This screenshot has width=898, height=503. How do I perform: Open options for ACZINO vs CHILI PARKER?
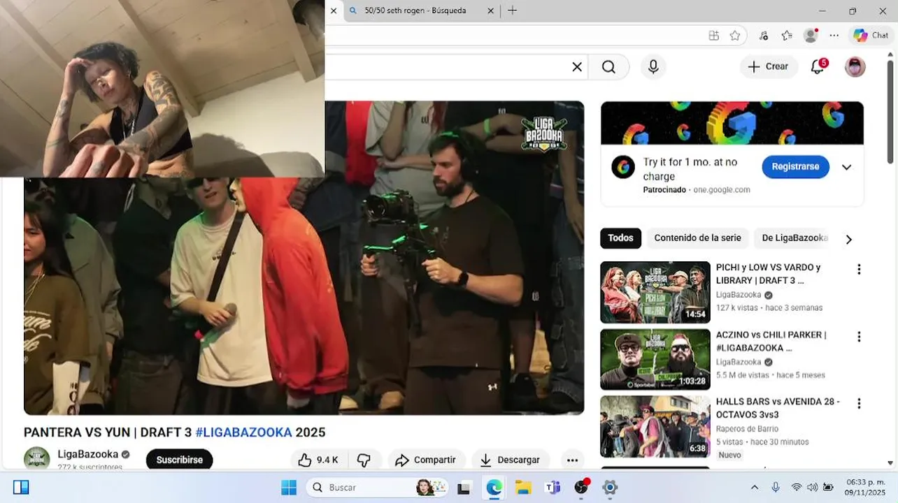[x=859, y=337]
